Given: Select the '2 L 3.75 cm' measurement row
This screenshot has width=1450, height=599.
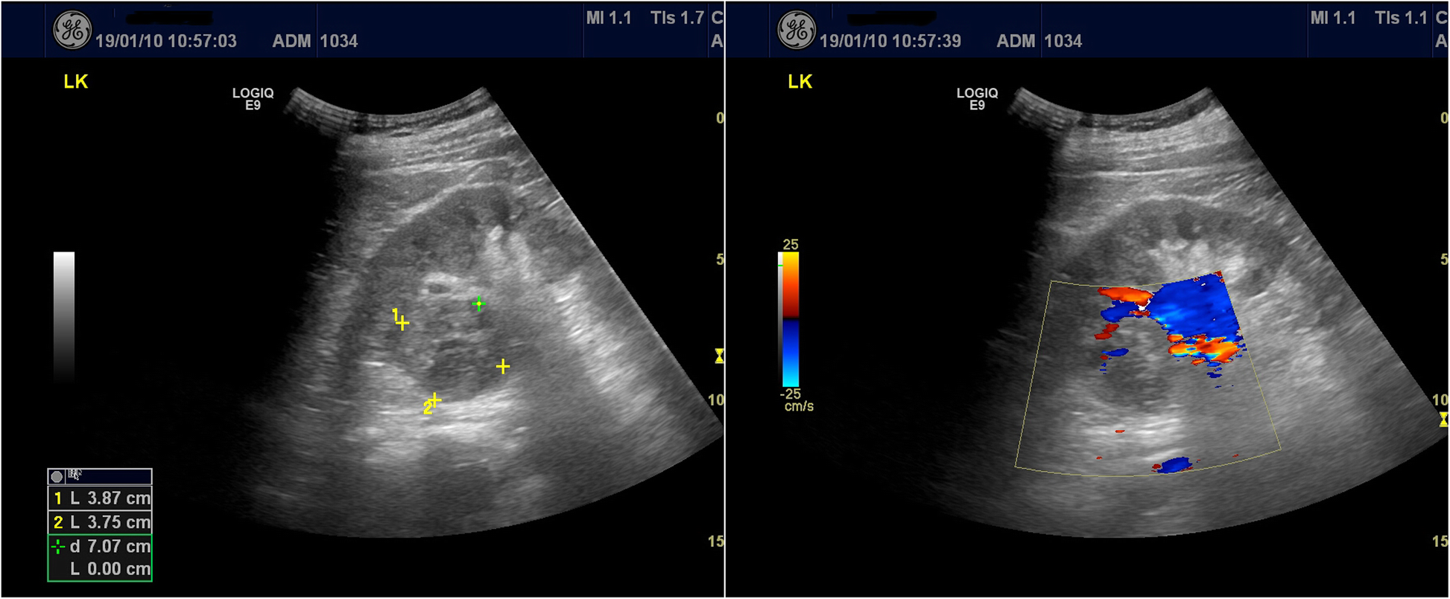Looking at the screenshot, I should coord(100,522).
